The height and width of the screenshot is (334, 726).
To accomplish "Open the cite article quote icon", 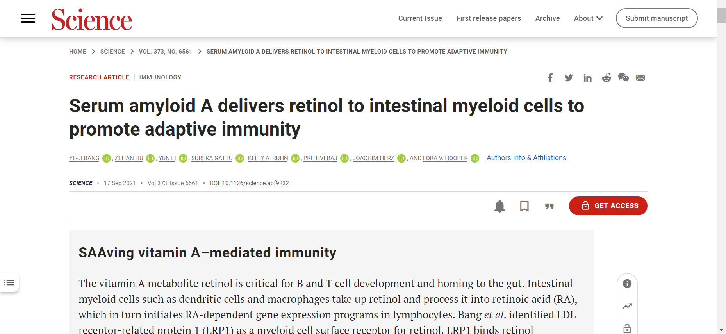I will click(549, 206).
